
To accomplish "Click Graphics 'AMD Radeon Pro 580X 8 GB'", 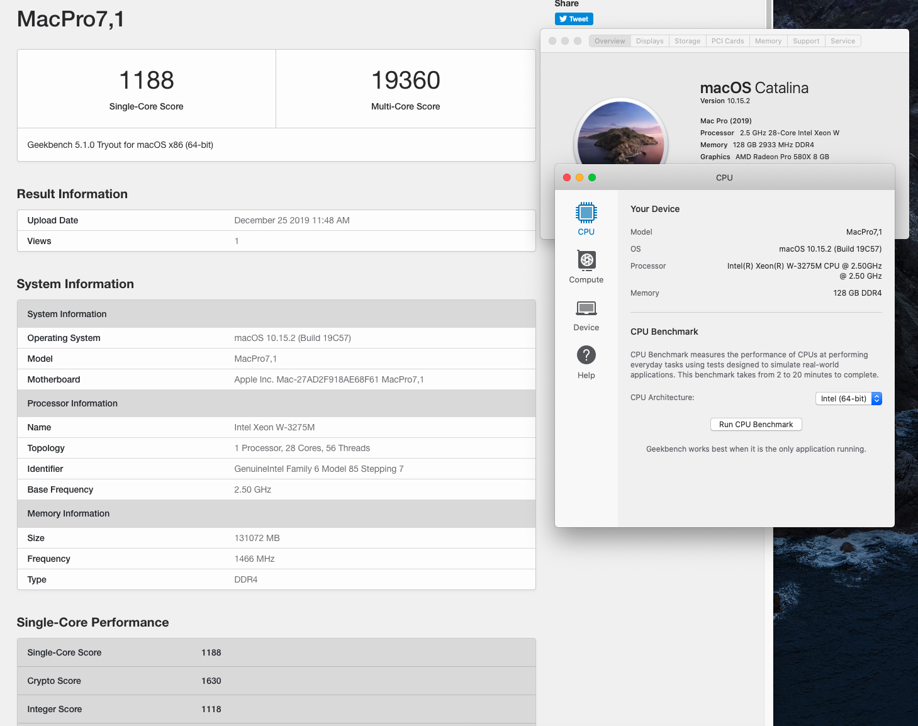I will tap(782, 157).
